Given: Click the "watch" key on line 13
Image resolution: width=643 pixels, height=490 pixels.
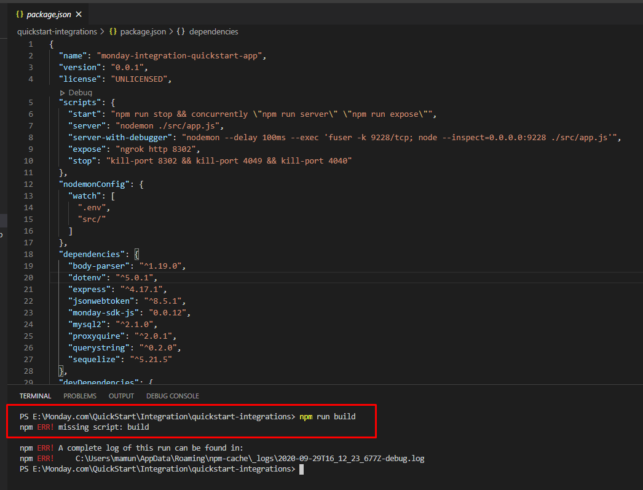Looking at the screenshot, I should click(x=84, y=196).
